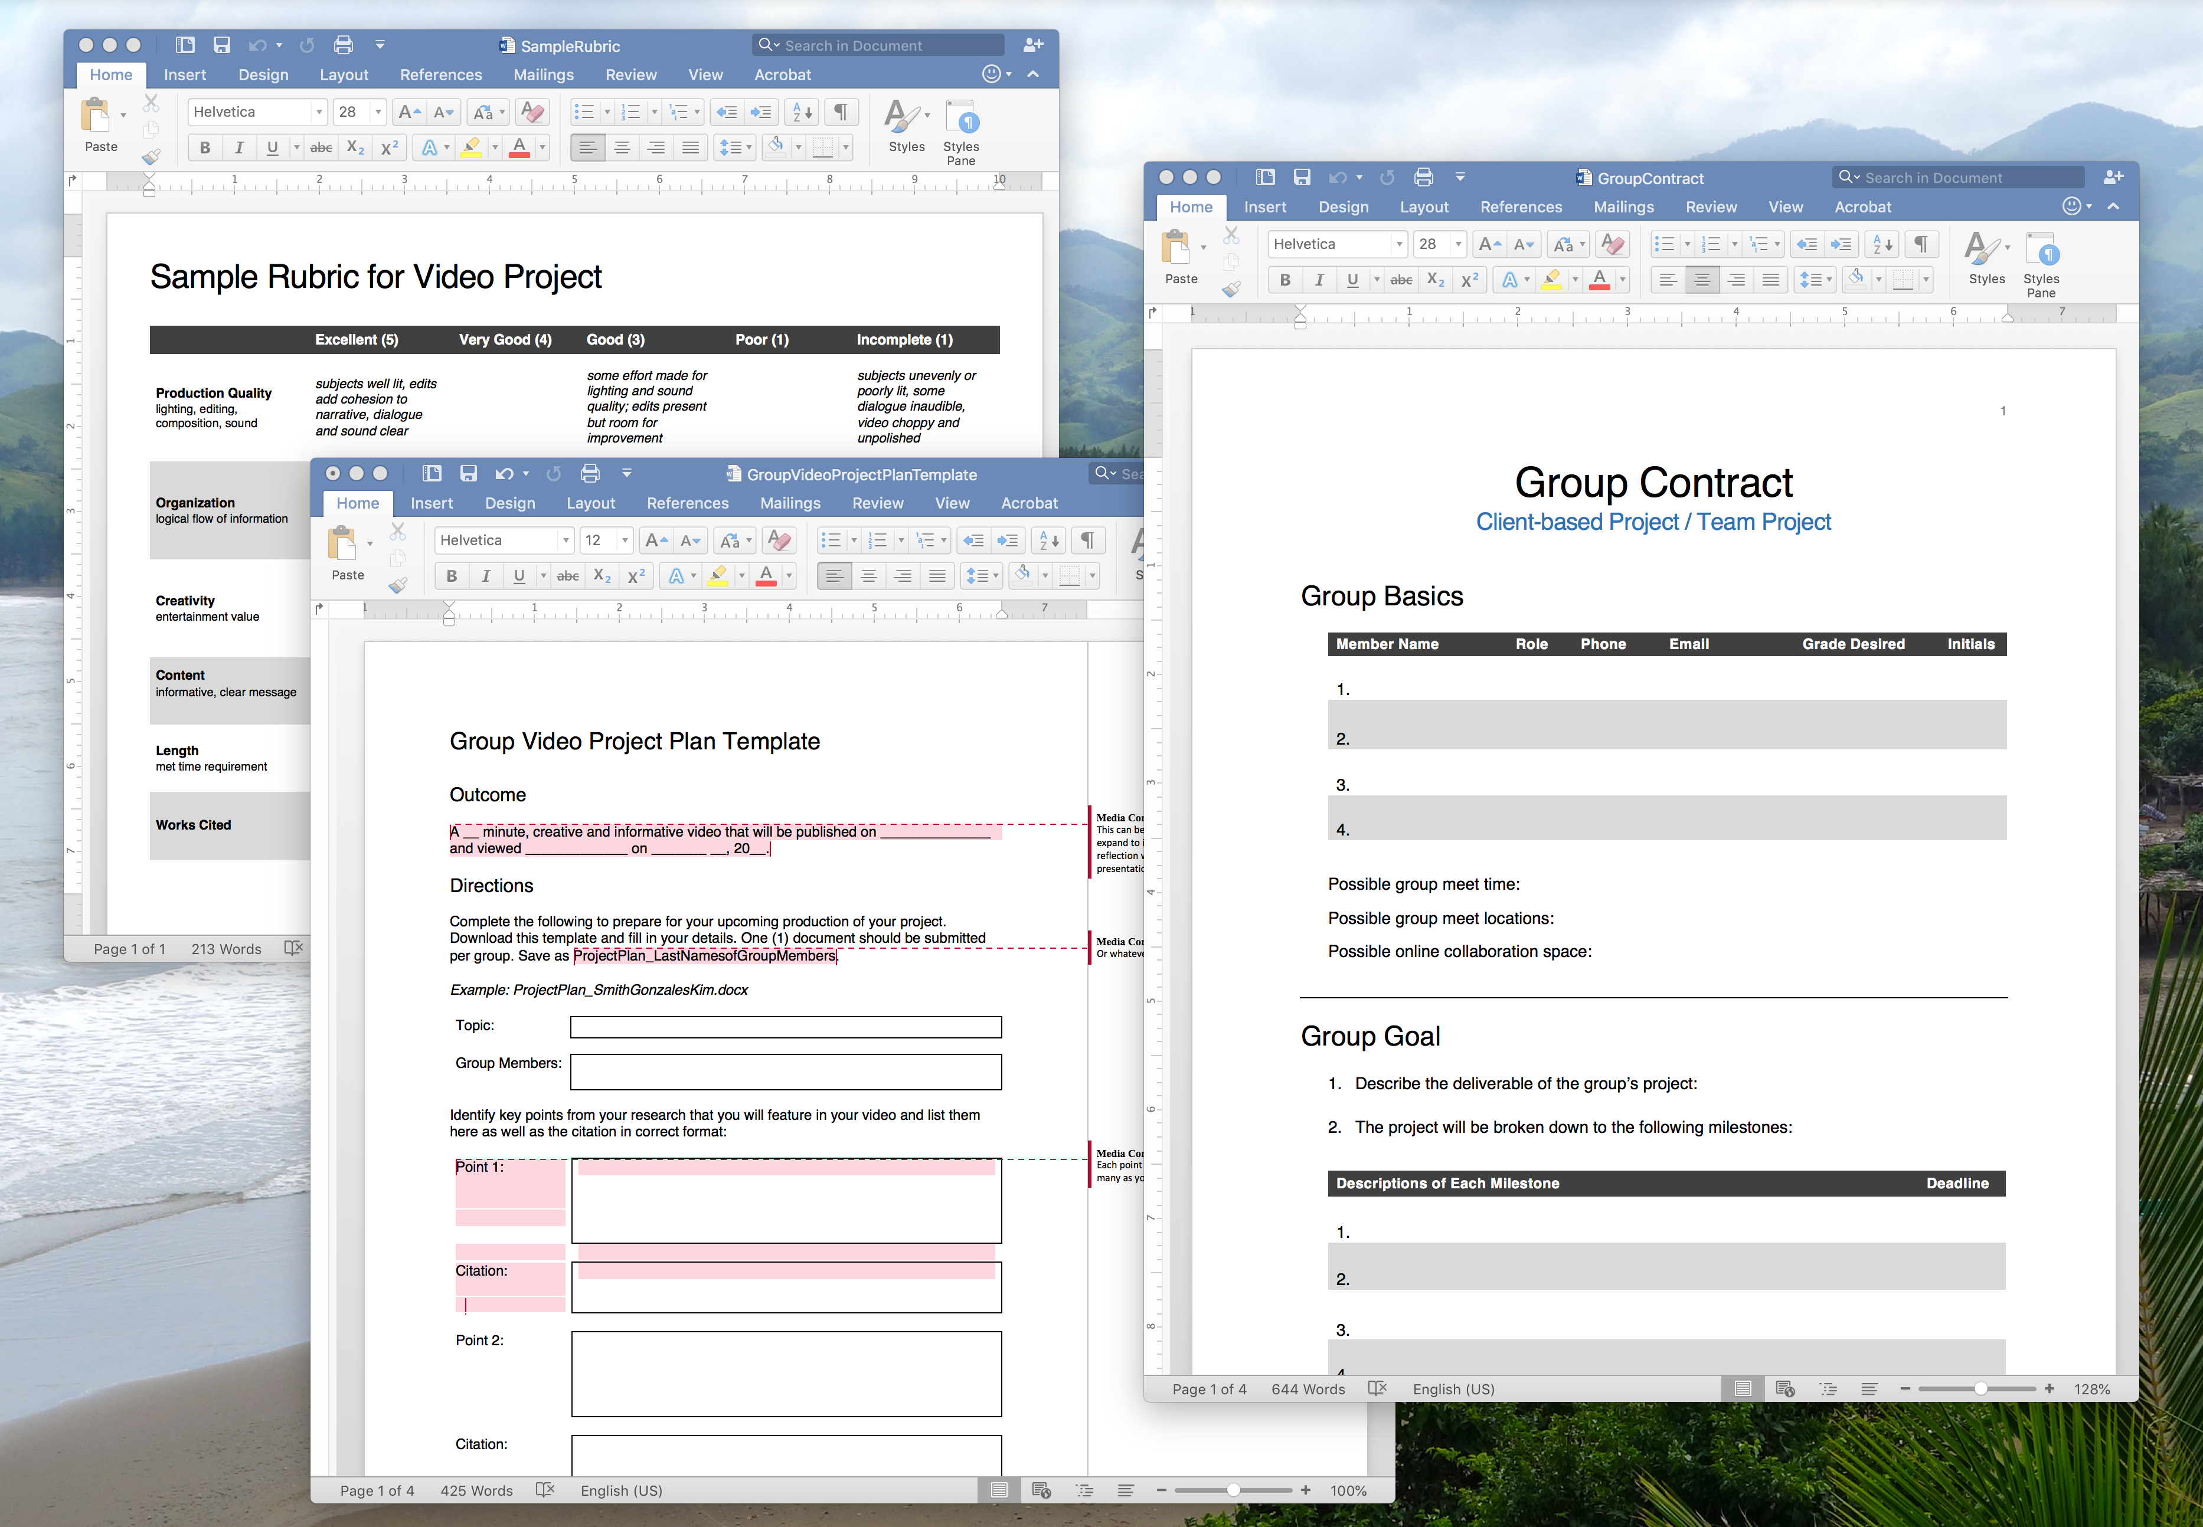
Task: Click sidebar toggle icon in GroupContract title bar
Action: [1265, 177]
